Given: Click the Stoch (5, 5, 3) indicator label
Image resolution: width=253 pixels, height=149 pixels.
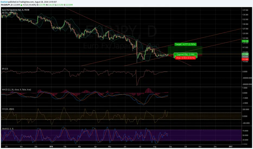Looking at the screenshot, I should (8, 129).
